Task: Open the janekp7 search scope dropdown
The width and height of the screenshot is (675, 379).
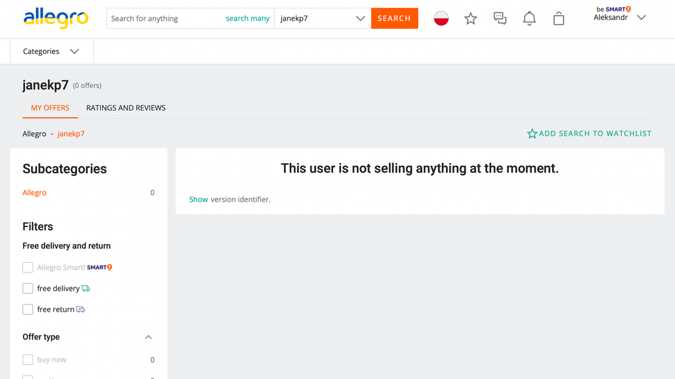Action: pos(322,18)
